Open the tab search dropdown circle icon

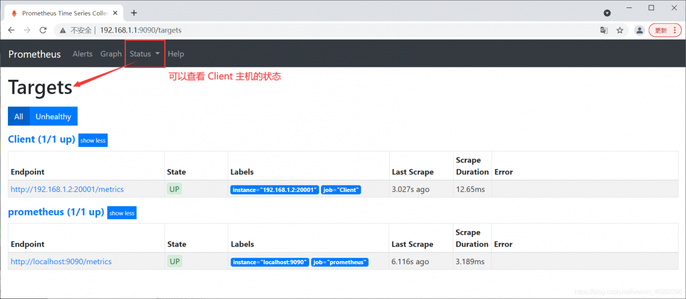click(607, 13)
